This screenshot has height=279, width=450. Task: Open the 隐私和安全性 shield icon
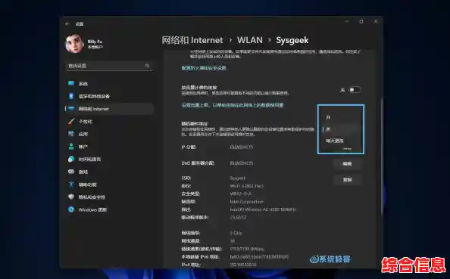click(71, 197)
